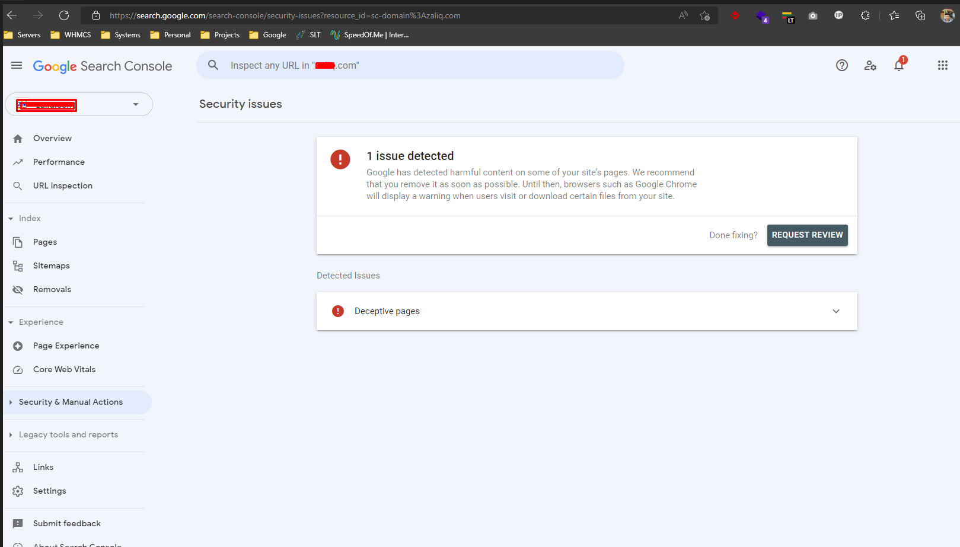Screen dimensions: 960x547
Task: Open the WHMCS bookmarks folder
Action: (x=70, y=35)
